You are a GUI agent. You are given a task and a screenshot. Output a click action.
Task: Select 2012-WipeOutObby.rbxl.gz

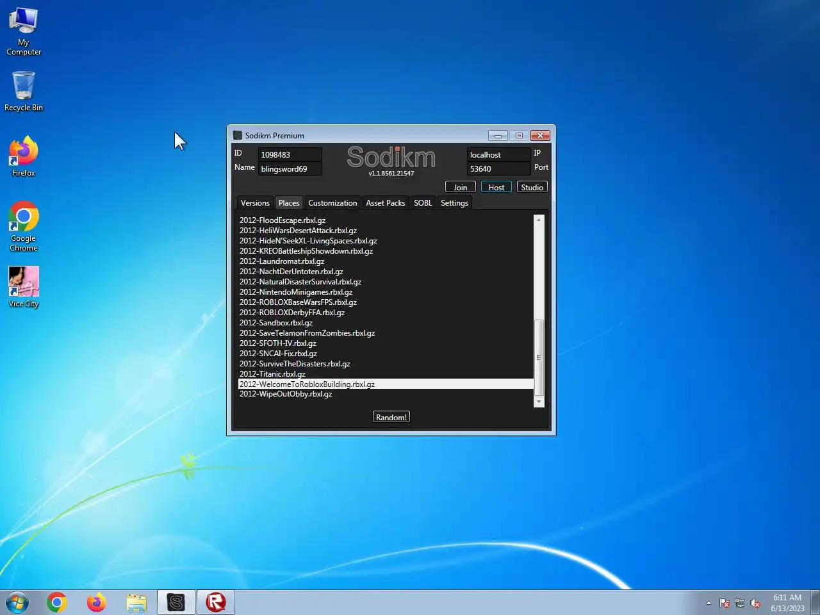pyautogui.click(x=386, y=394)
